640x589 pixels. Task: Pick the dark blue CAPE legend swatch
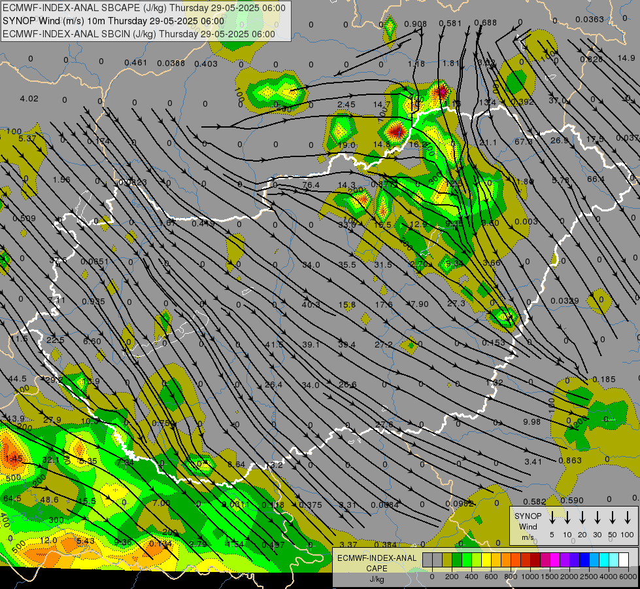[x=584, y=560]
